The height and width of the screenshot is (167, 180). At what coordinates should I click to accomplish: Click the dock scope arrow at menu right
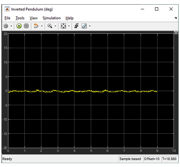pos(175,18)
